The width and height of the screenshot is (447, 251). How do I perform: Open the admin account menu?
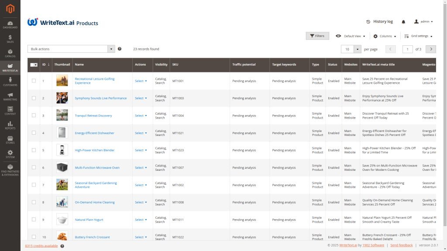point(423,21)
